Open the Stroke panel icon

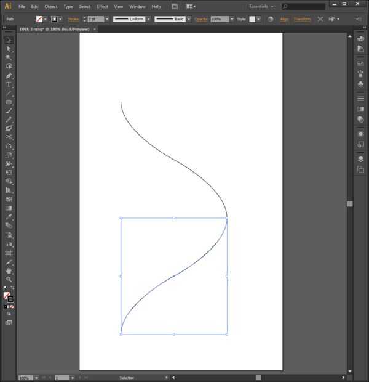(360, 99)
